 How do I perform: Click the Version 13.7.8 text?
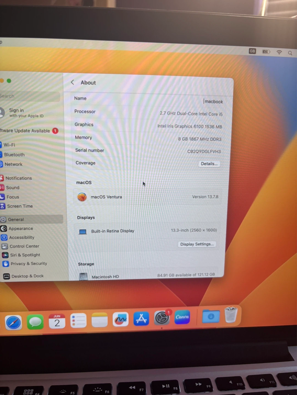(205, 197)
